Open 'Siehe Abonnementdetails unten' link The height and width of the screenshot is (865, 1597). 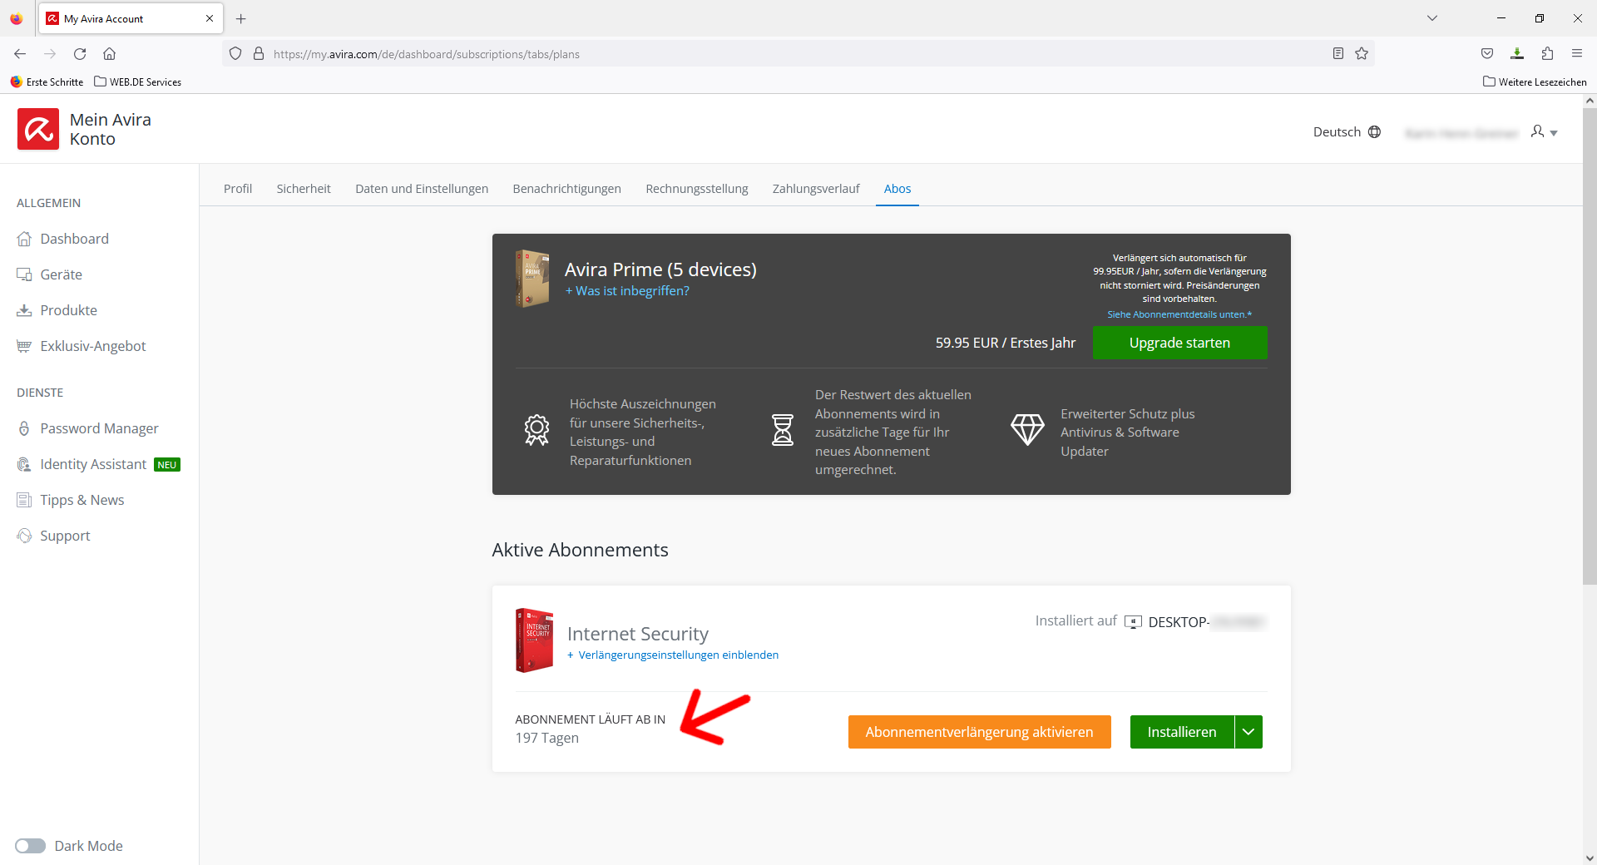pyautogui.click(x=1179, y=314)
